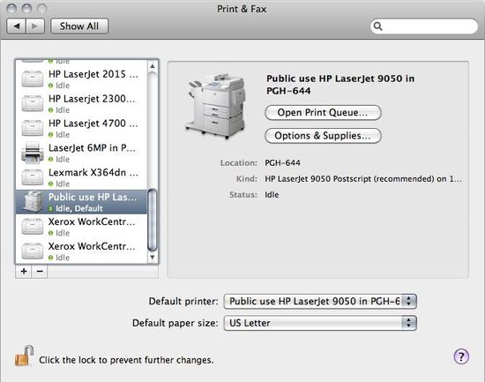Screen dimensions: 485x382
Task: Select the Lexmark X364dn list entry text
Action: pyautogui.click(x=93, y=173)
